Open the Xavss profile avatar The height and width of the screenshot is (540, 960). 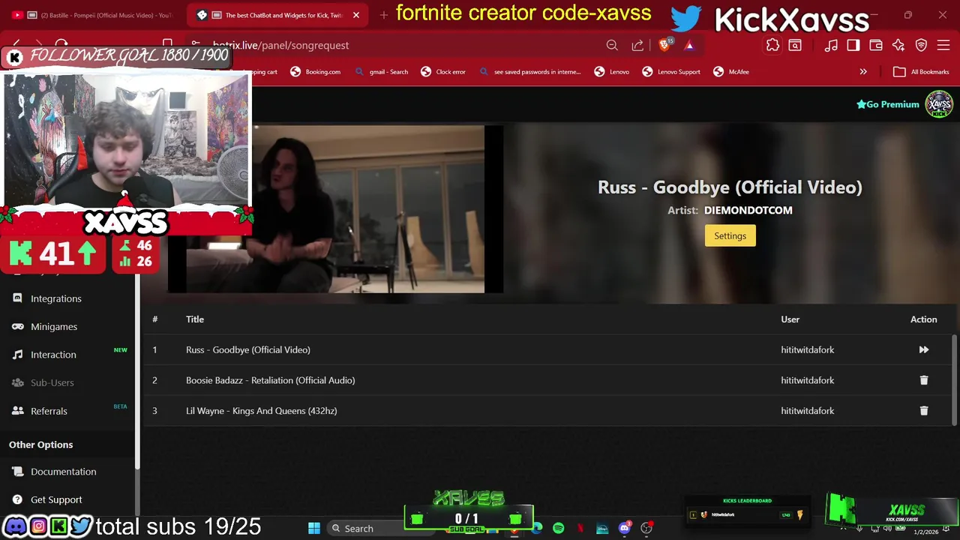pos(939,104)
